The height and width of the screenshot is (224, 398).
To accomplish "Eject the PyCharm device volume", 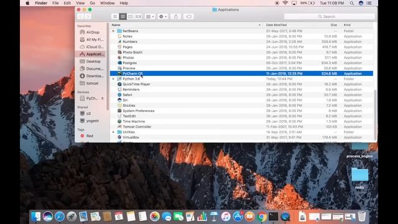I will click(102, 98).
